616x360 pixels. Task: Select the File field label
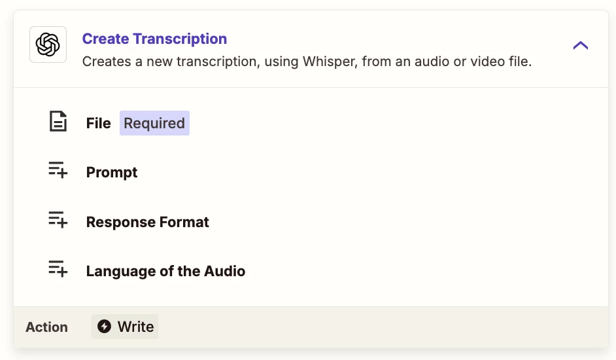click(x=98, y=123)
